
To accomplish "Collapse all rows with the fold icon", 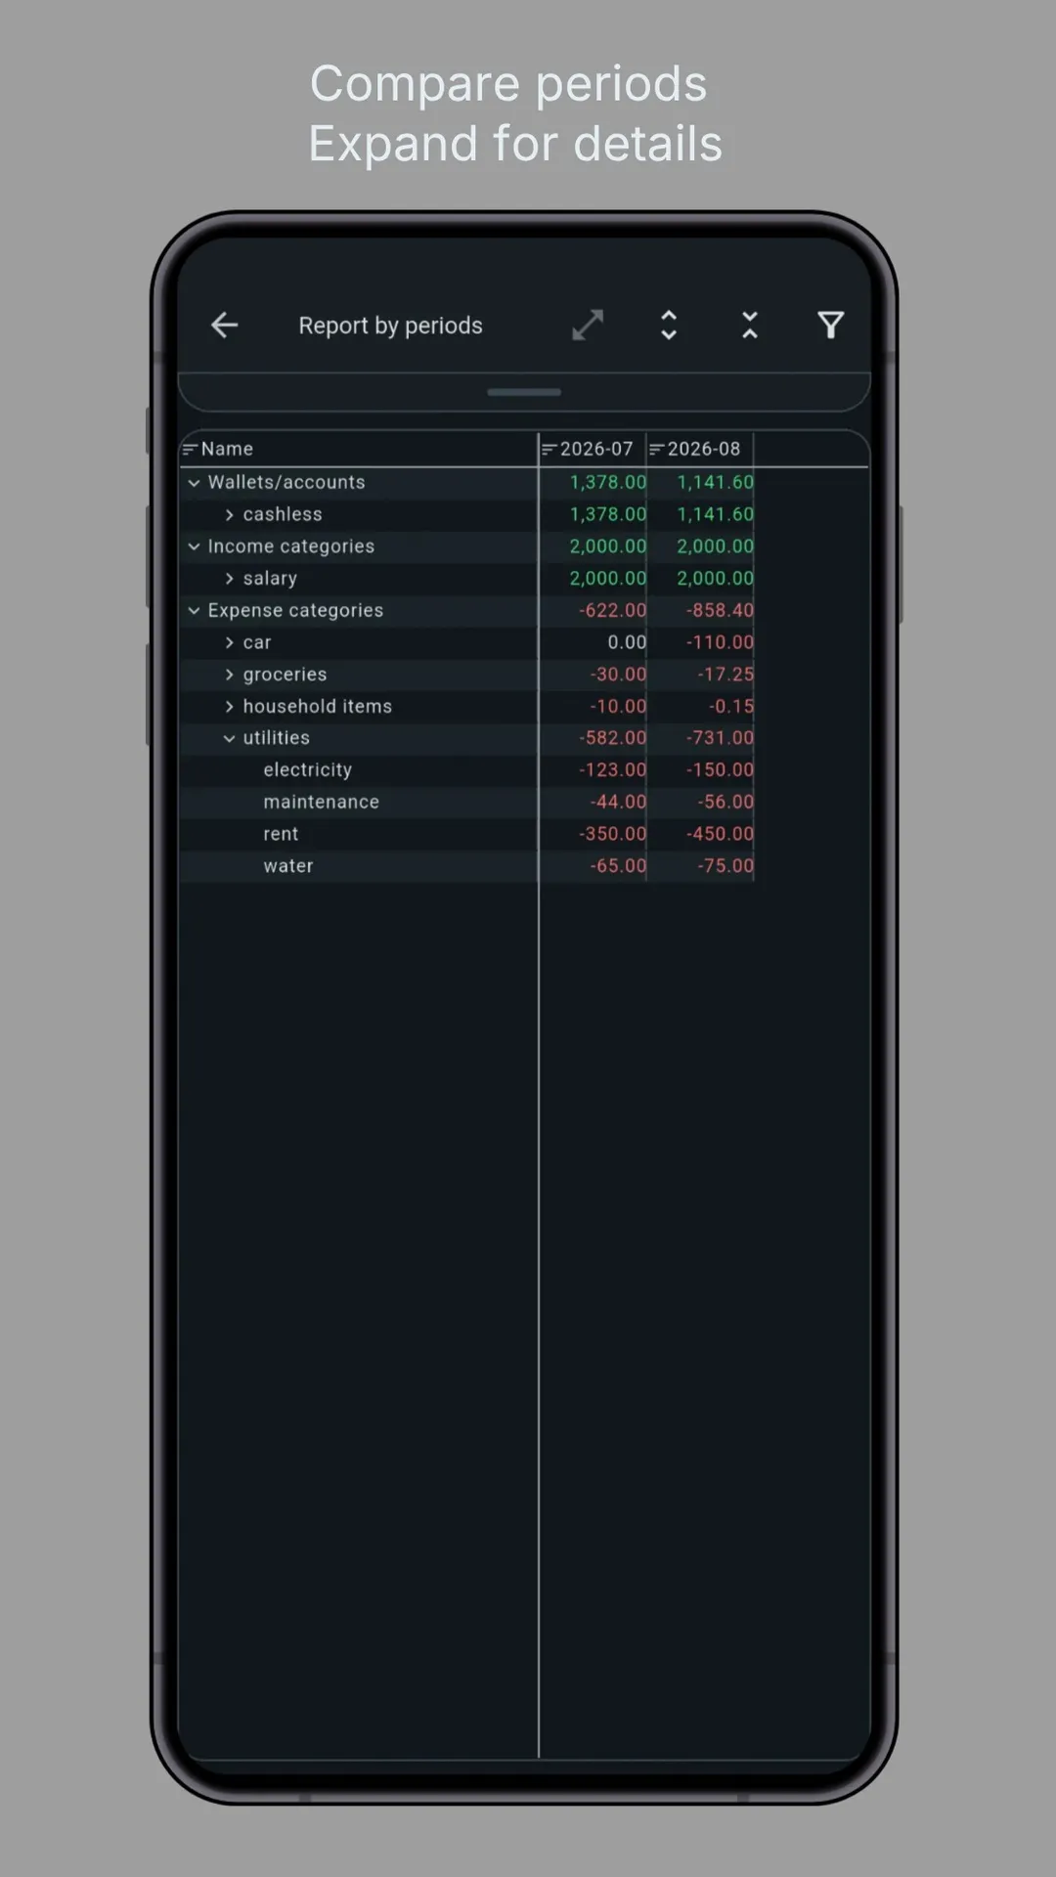I will [750, 326].
